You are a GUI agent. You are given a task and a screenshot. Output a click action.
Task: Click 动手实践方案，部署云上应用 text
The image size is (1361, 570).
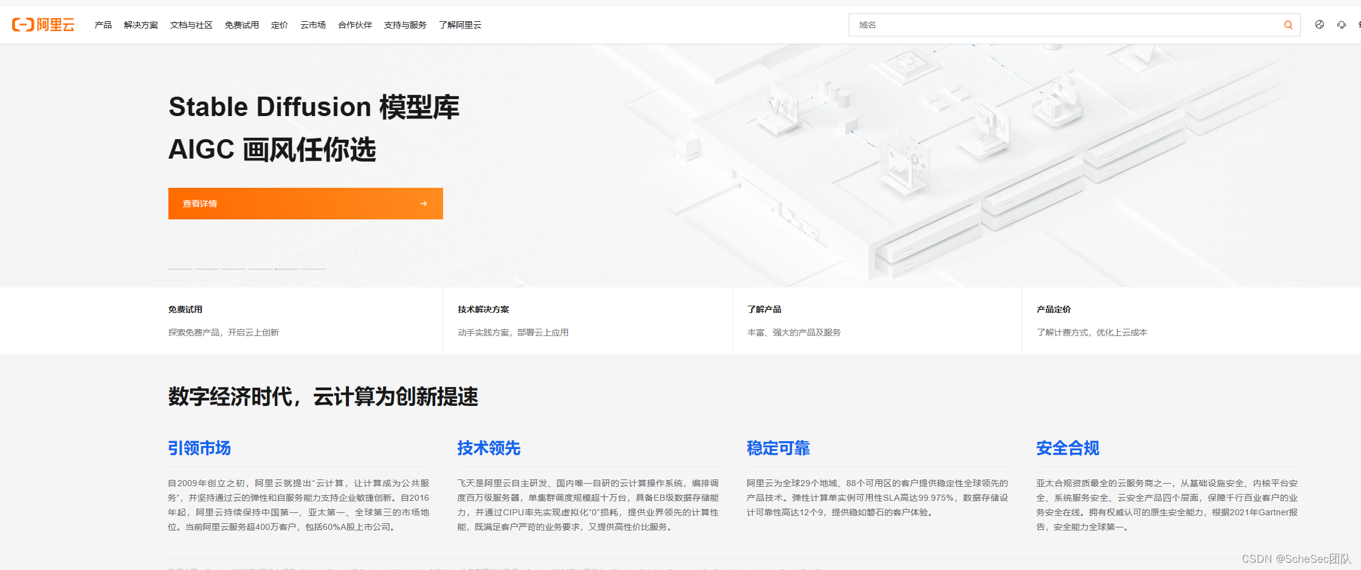(513, 332)
